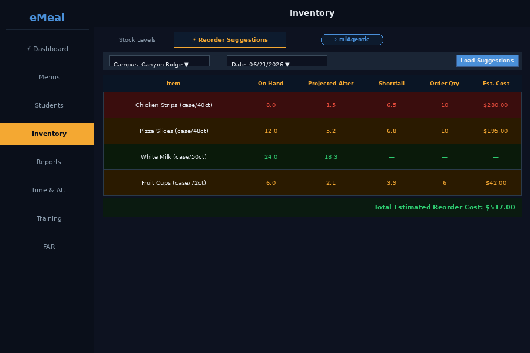Click Fruit Cups order quantity 6
530x353 pixels.
tap(445, 183)
